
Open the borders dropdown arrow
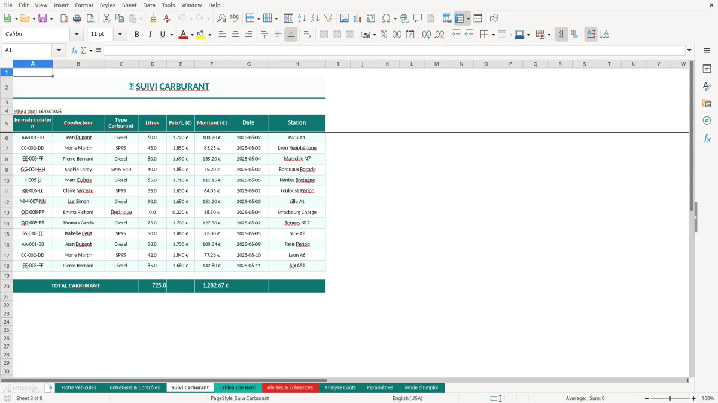[494, 35]
